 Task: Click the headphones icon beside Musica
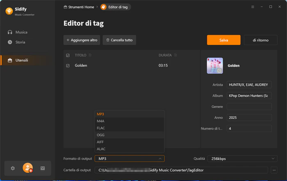click(10, 32)
